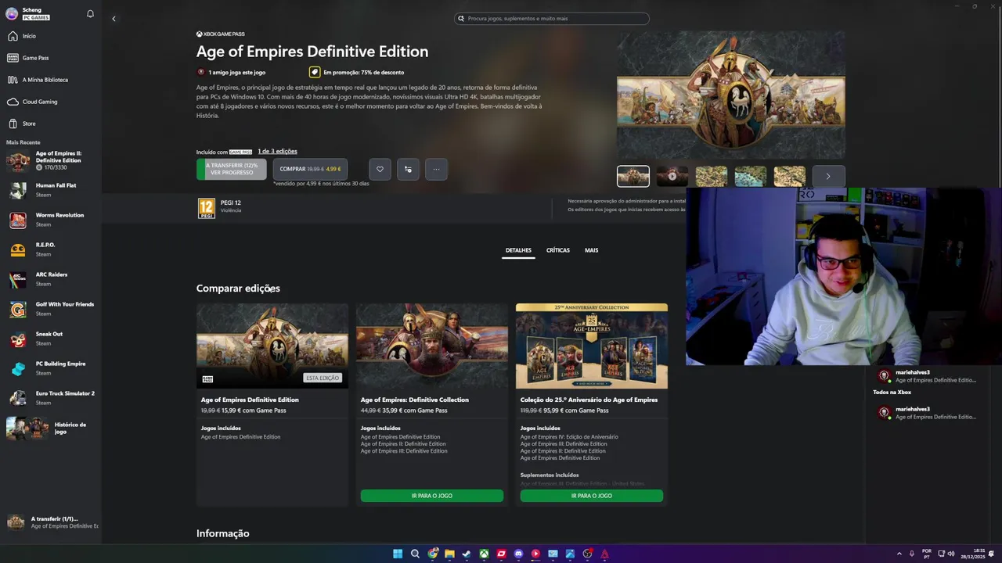Viewport: 1002px width, 563px height.
Task: Open Age of Empires II in recent list
Action: point(51,161)
